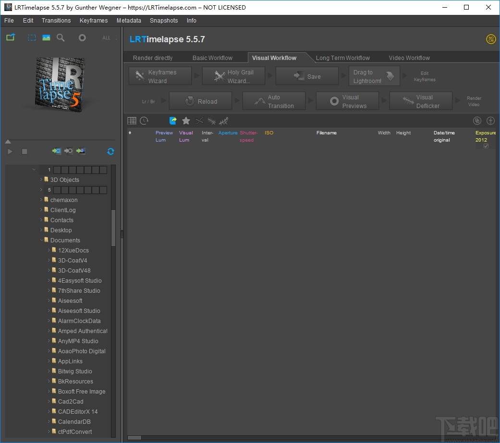Expand the 12XueDocs folder

tap(49, 250)
